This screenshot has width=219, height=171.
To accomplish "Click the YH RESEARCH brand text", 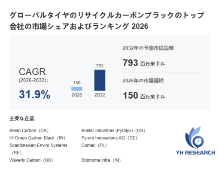I will tap(195, 153).
